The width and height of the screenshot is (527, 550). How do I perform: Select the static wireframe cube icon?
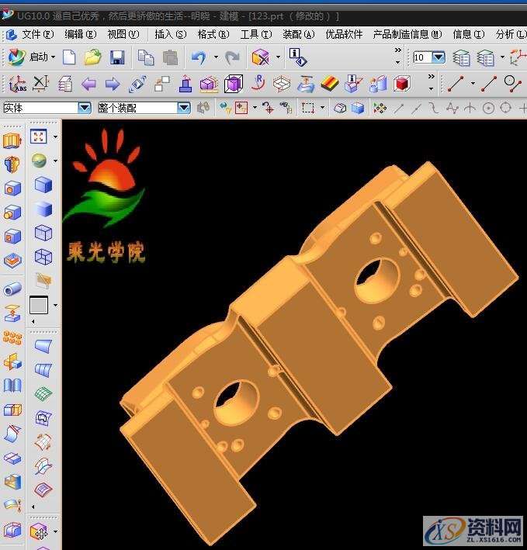pyautogui.click(x=43, y=233)
